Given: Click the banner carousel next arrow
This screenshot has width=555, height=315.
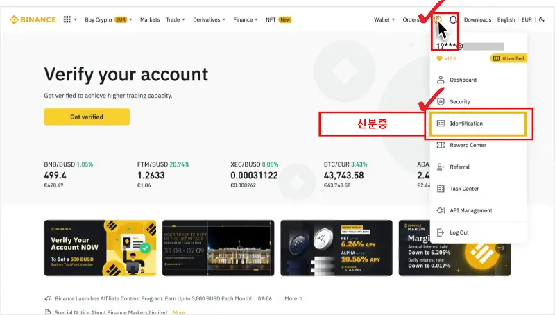Looking at the screenshot, I should pos(501,248).
